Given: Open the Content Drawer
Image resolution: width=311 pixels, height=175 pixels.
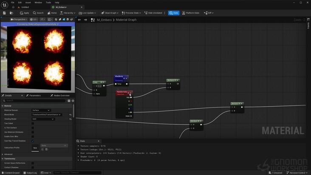Looking at the screenshot, I should click(x=11, y=173).
